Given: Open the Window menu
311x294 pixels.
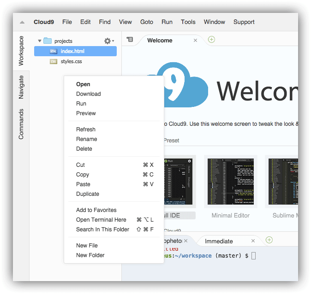Looking at the screenshot, I should 214,22.
